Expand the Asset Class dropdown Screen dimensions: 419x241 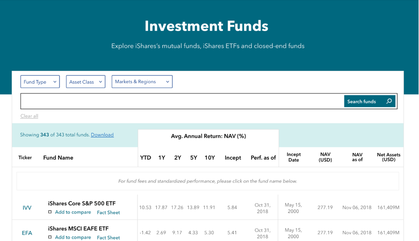[x=86, y=82]
